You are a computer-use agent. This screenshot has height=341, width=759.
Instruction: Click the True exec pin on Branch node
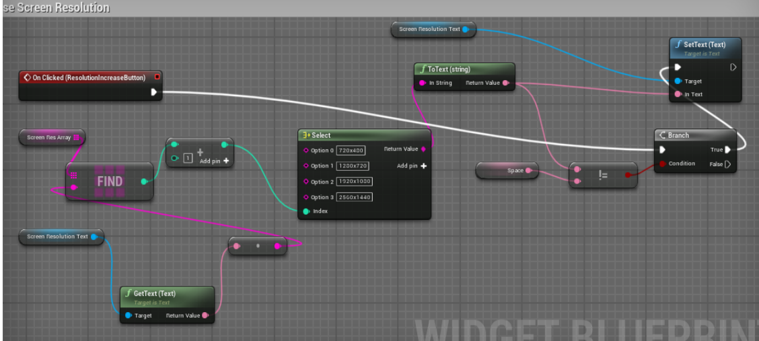pos(727,149)
